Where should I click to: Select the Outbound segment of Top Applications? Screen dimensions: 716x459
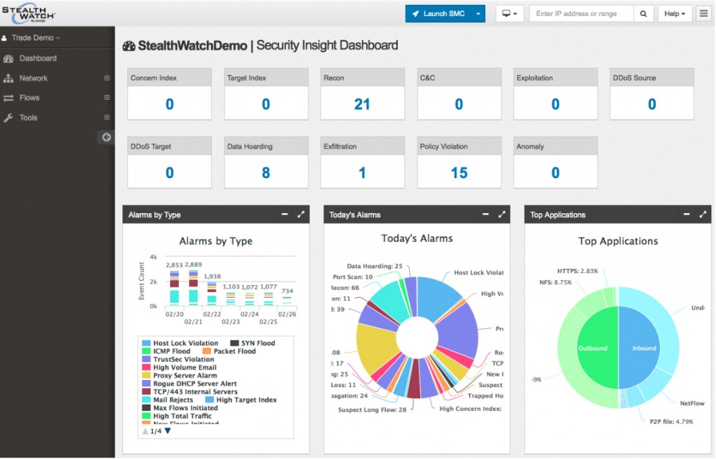pos(598,348)
